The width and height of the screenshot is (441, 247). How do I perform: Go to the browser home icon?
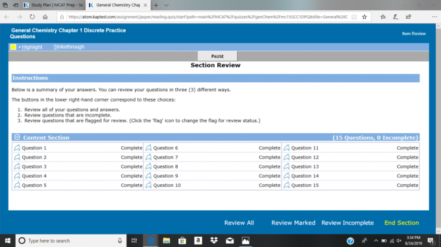[45, 17]
